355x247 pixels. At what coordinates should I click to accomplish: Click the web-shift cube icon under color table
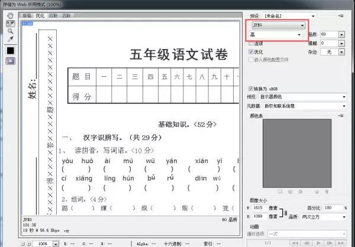pos(291,191)
